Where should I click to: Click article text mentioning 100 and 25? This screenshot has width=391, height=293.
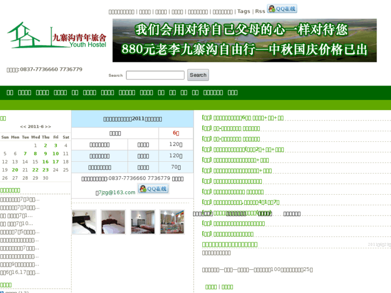[x=257, y=270]
